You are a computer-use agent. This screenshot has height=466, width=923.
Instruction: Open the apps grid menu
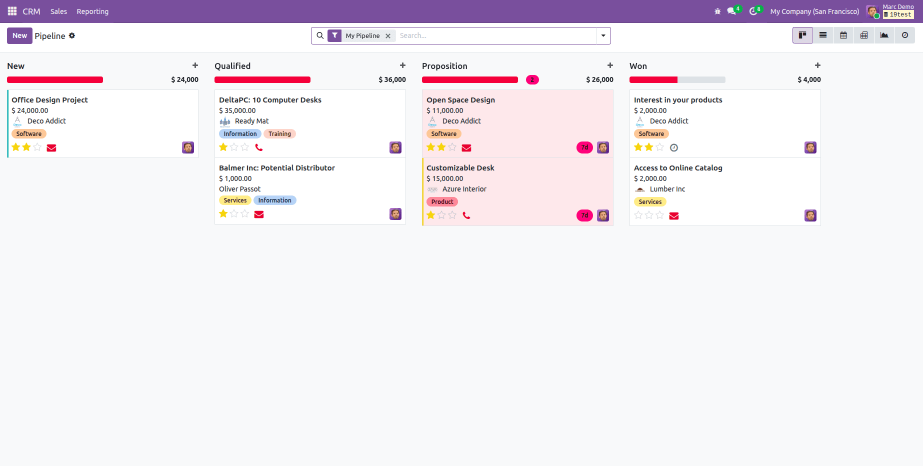11,11
